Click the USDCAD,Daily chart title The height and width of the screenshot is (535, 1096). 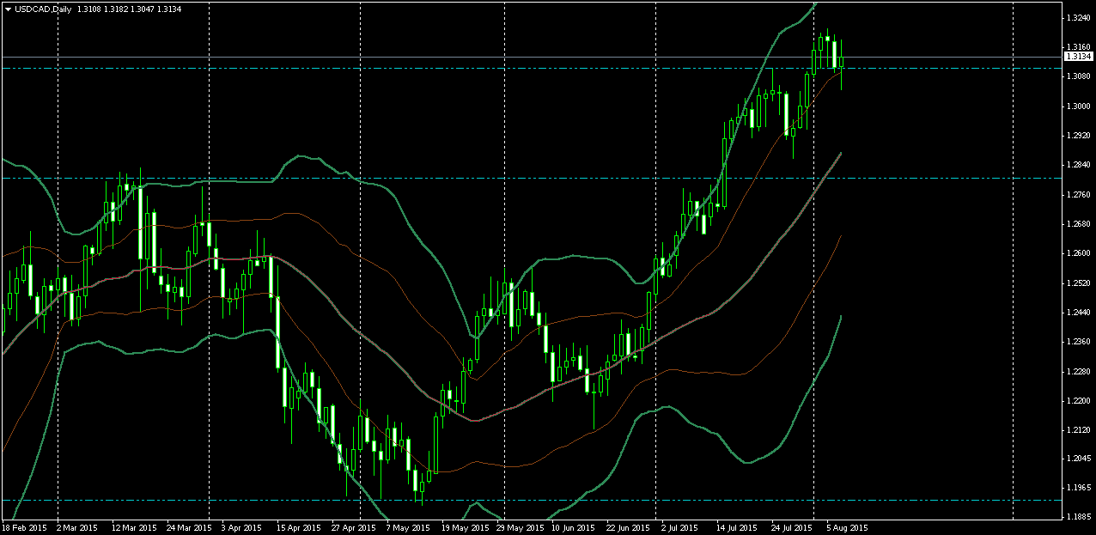[43, 9]
